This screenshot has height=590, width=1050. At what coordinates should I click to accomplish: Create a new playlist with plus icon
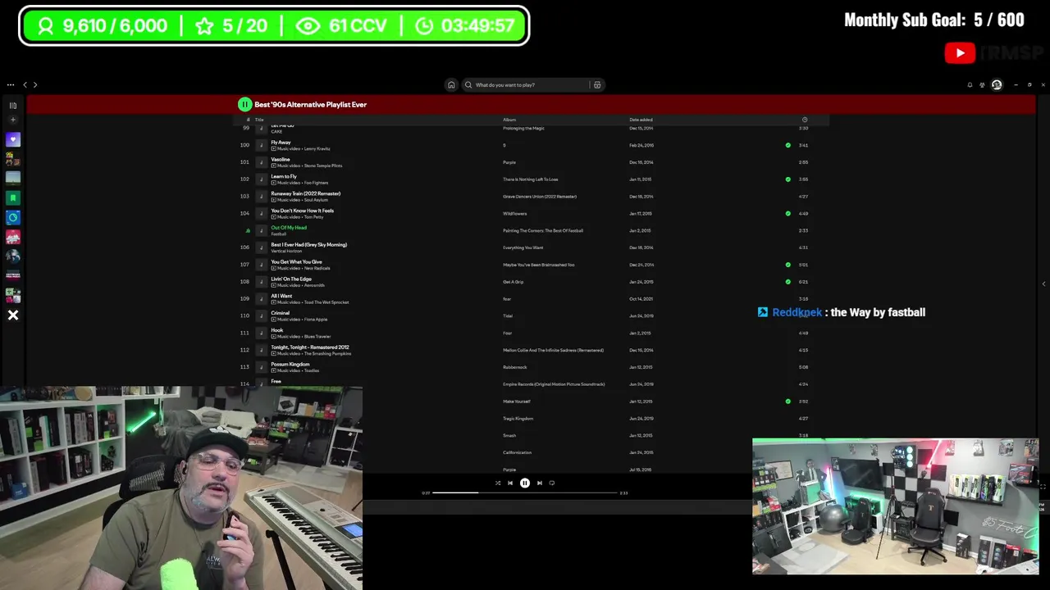click(x=12, y=120)
